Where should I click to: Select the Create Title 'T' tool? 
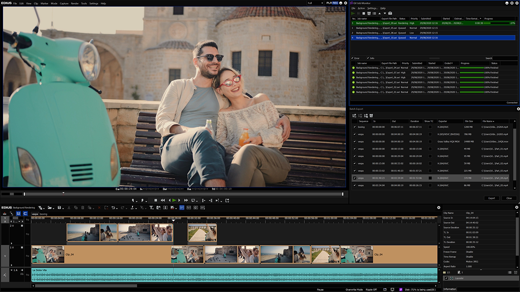151,208
